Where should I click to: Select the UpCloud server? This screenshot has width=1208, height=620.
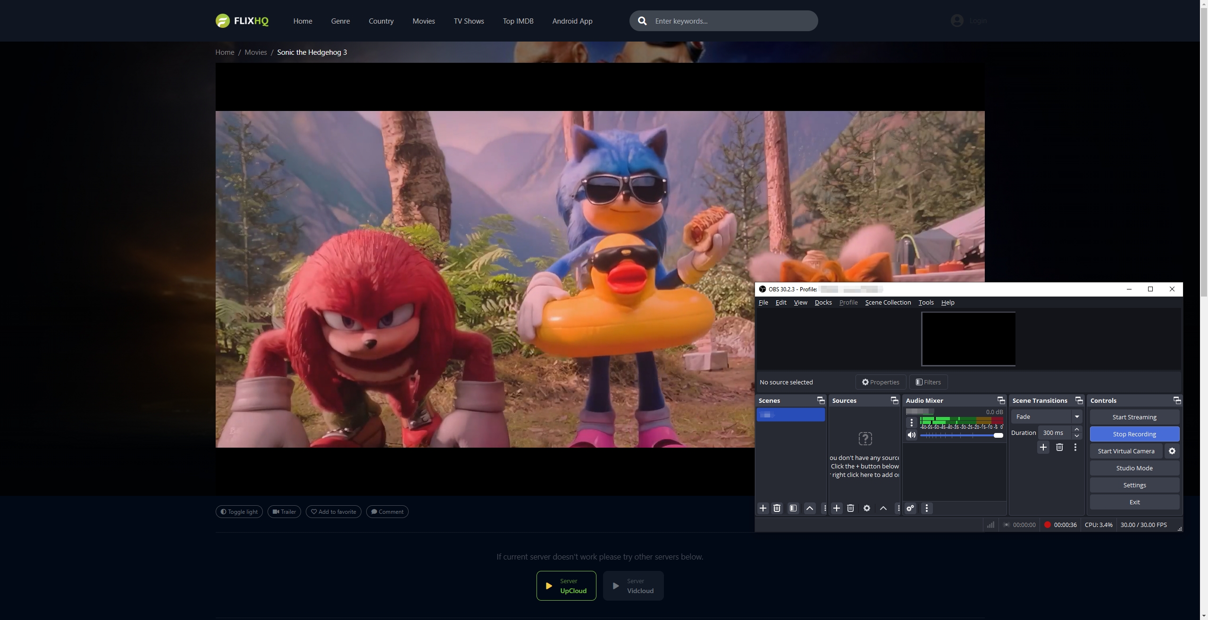(566, 586)
